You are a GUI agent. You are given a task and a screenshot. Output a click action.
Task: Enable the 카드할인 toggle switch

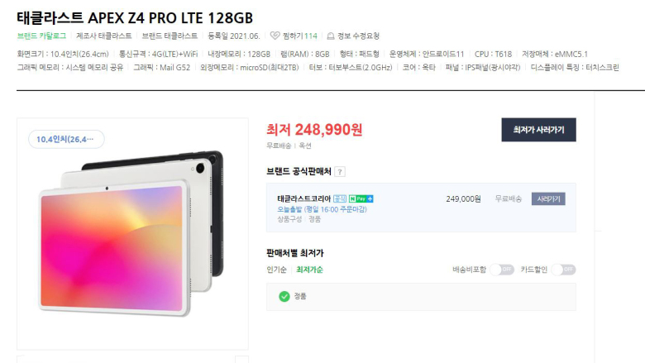pos(564,270)
